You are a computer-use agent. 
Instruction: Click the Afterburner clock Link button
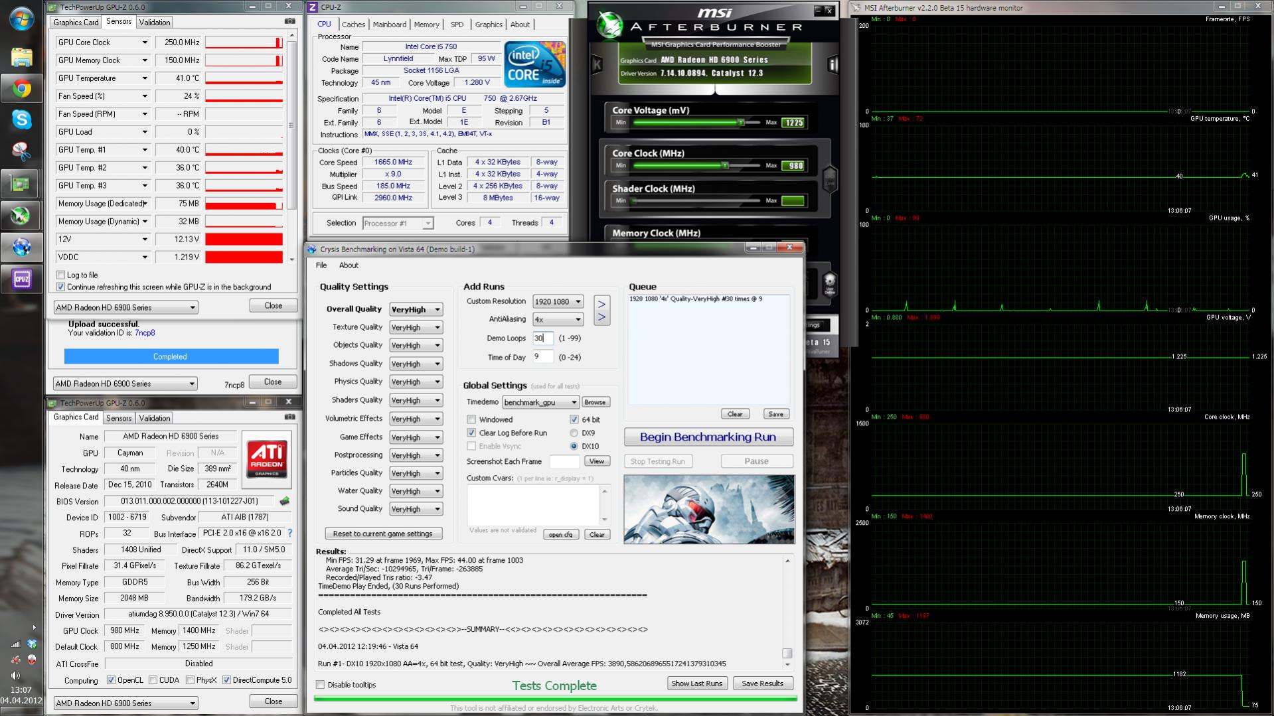[x=829, y=179]
